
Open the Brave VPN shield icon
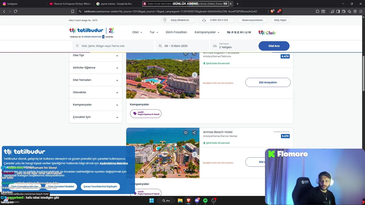(x=355, y=11)
